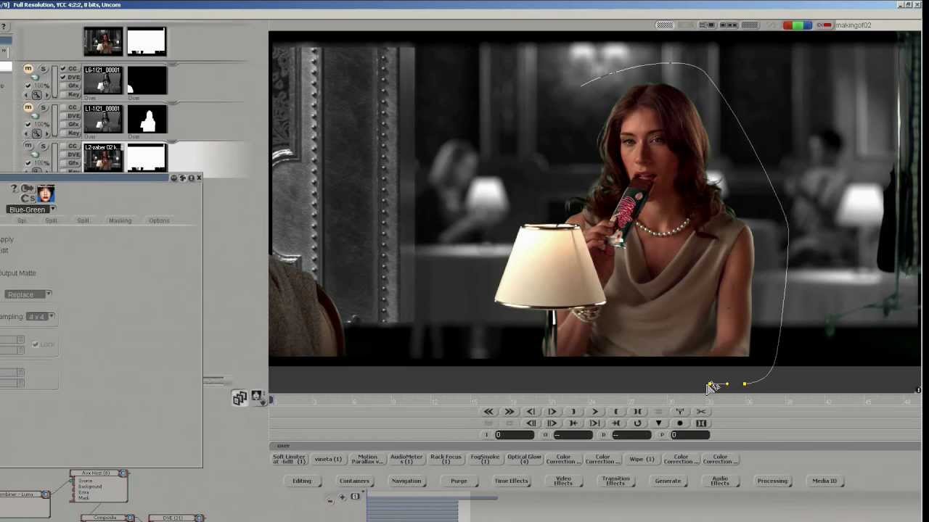Click the play forward transport button
Image resolution: width=929 pixels, height=522 pixels.
(594, 412)
